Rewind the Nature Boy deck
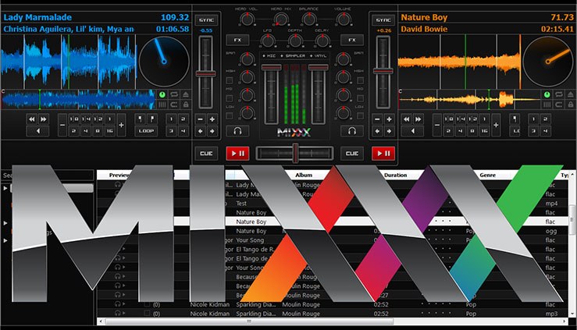This screenshot has height=330, width=577. (x=407, y=119)
